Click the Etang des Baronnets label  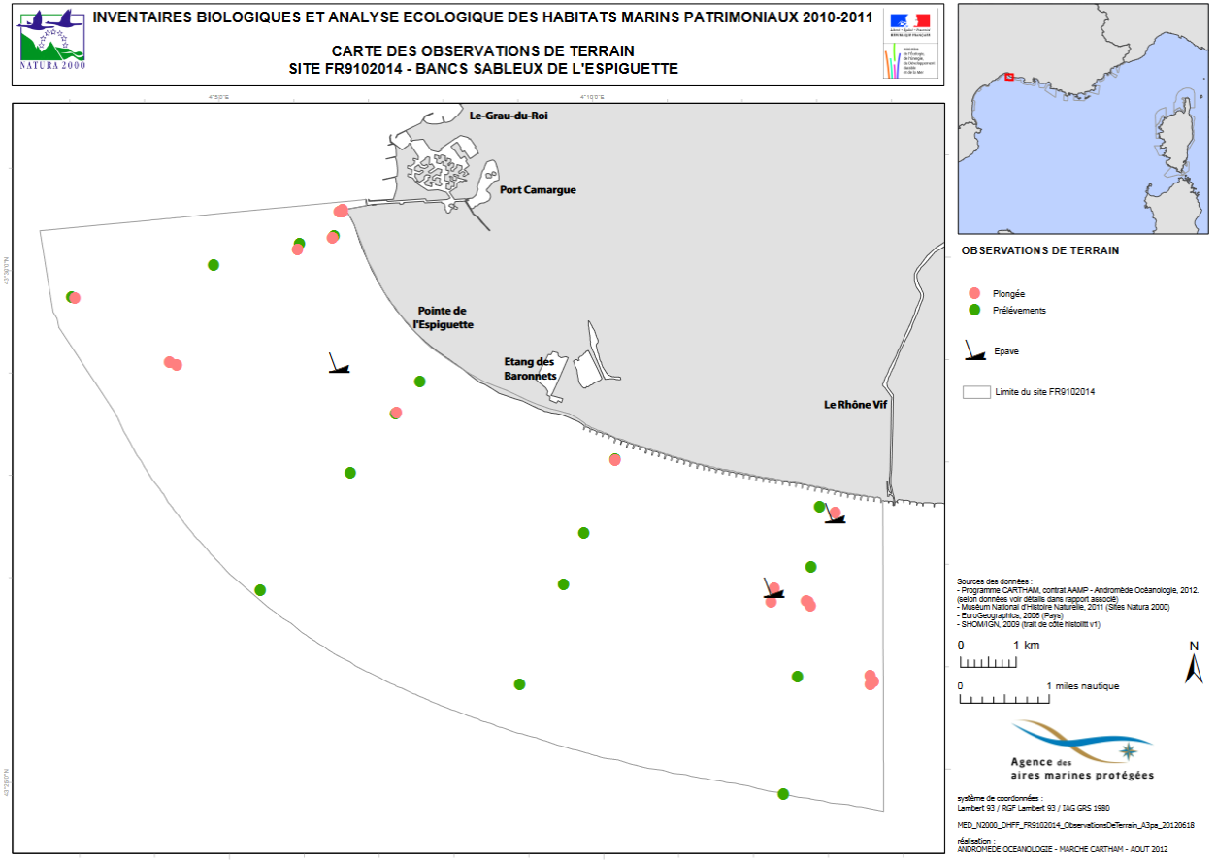point(530,368)
